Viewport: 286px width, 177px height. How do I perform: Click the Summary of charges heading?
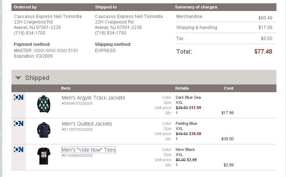[196, 7]
